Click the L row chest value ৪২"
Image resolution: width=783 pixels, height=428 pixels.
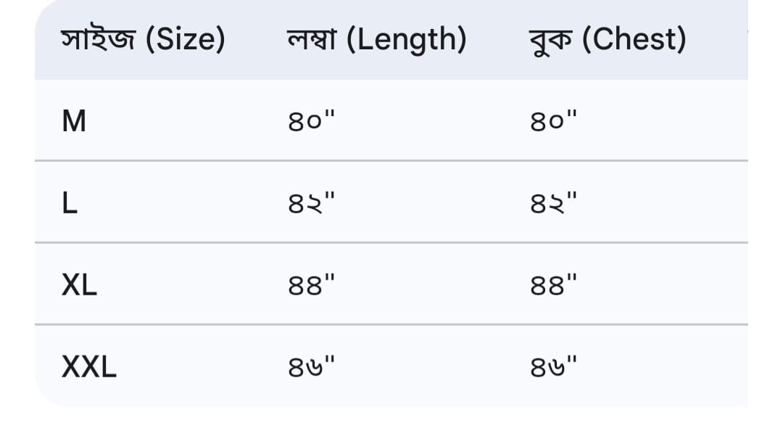(554, 202)
